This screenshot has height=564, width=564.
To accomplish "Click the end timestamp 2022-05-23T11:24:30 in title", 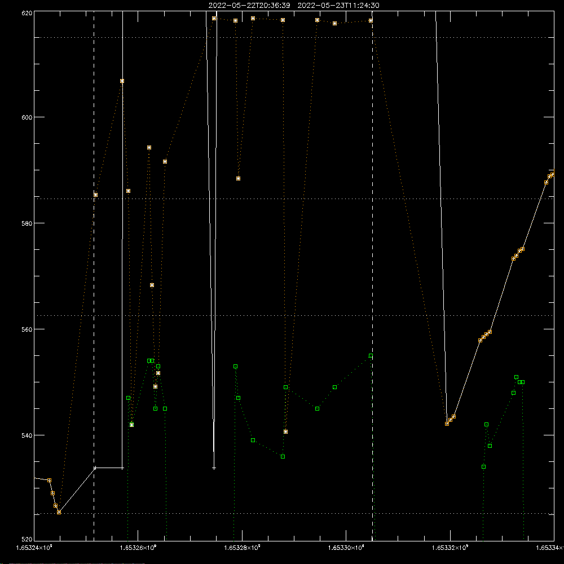I will point(338,6).
